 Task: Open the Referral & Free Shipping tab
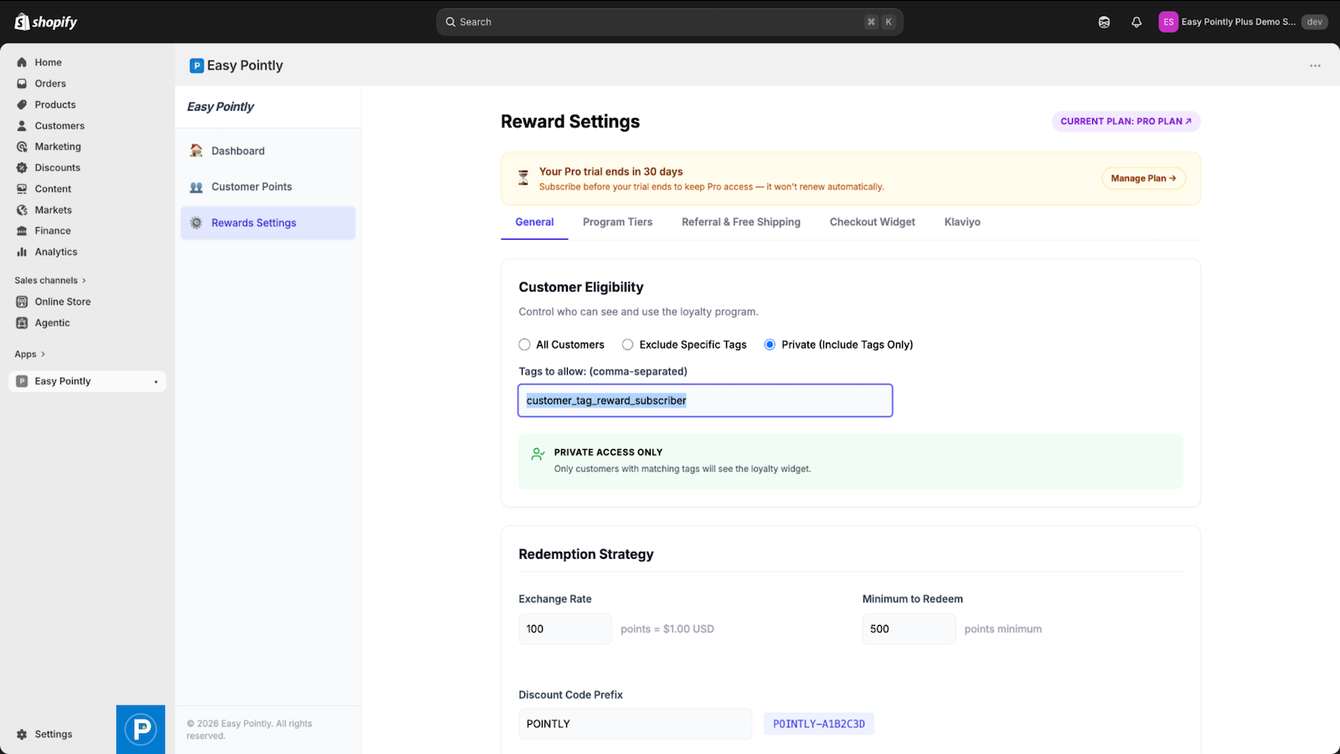click(x=741, y=222)
